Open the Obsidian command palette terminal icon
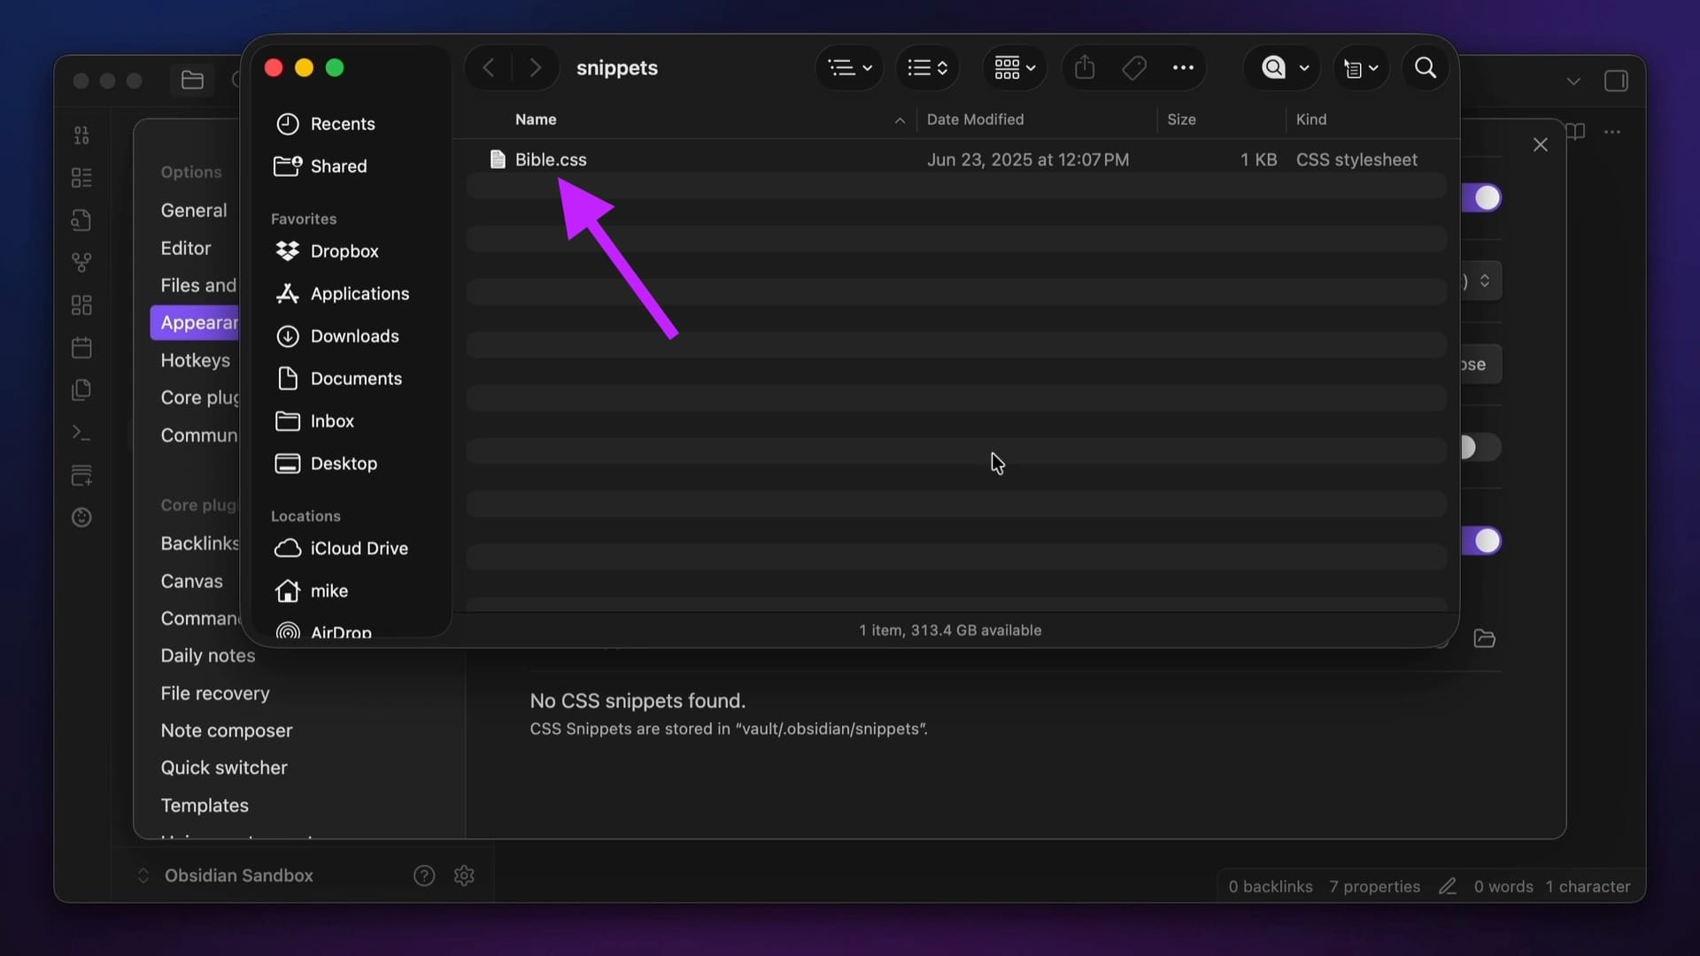 (81, 433)
